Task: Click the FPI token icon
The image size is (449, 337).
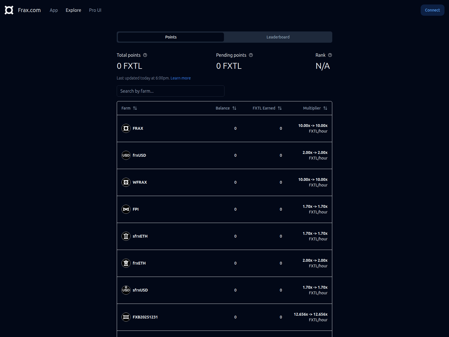Action: [126, 209]
